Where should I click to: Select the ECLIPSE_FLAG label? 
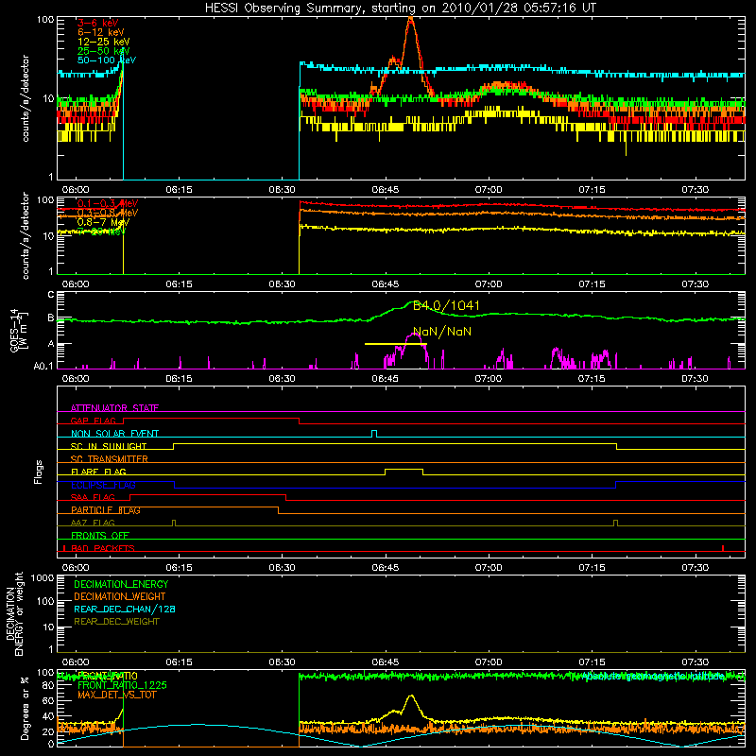tap(103, 485)
